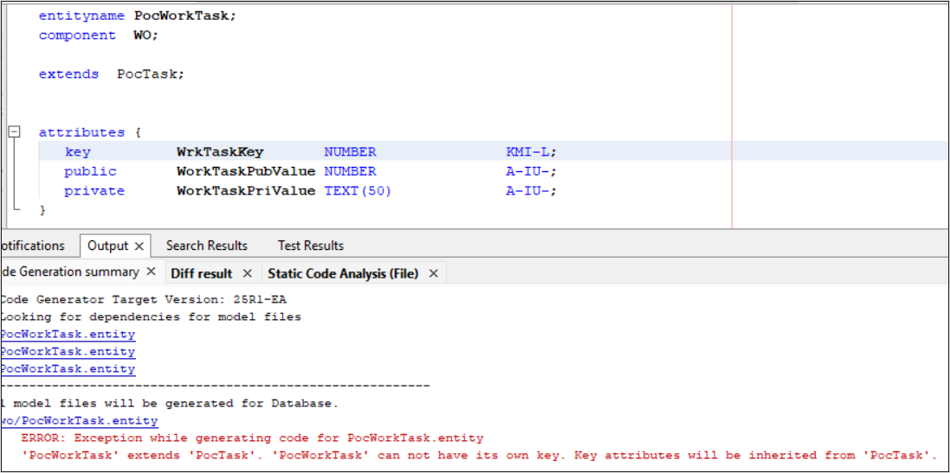950x473 pixels.
Task: Click the WorkTaskPubValue attribute name
Action: (x=246, y=171)
